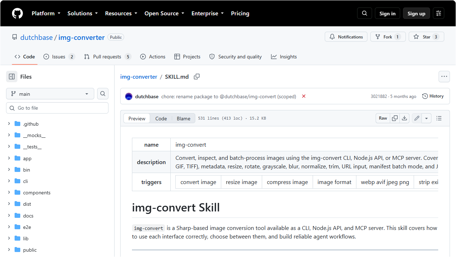
Task: Star the img-converter repository
Action: pyautogui.click(x=426, y=37)
